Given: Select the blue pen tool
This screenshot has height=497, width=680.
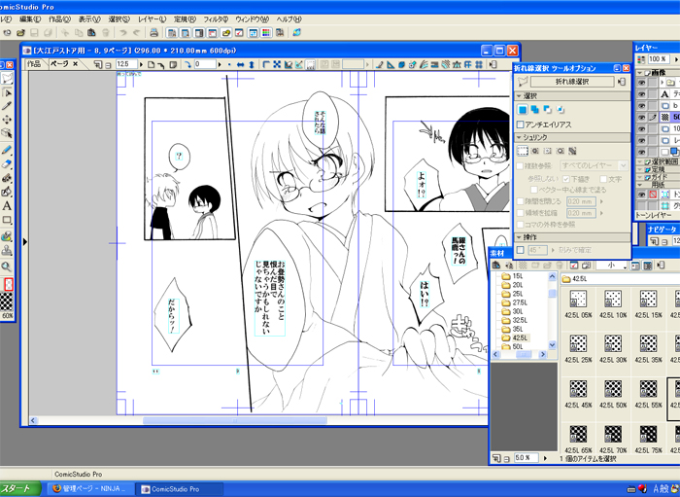Looking at the screenshot, I should pyautogui.click(x=7, y=150).
